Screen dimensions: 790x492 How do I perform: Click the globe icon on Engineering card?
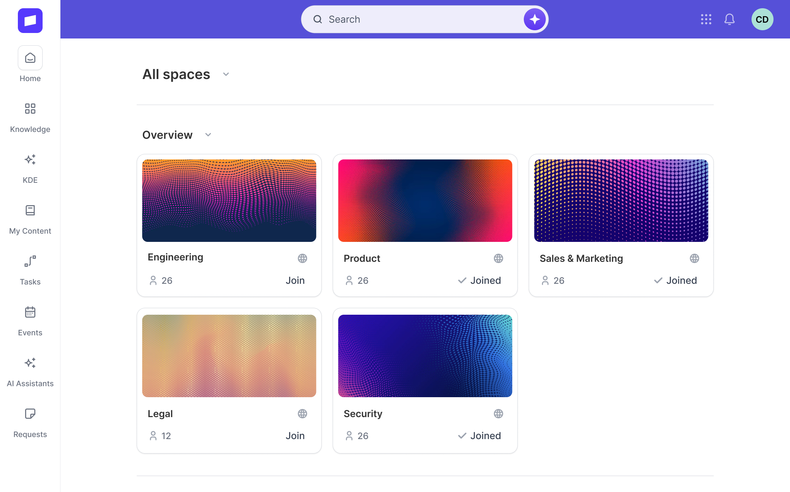coord(302,258)
